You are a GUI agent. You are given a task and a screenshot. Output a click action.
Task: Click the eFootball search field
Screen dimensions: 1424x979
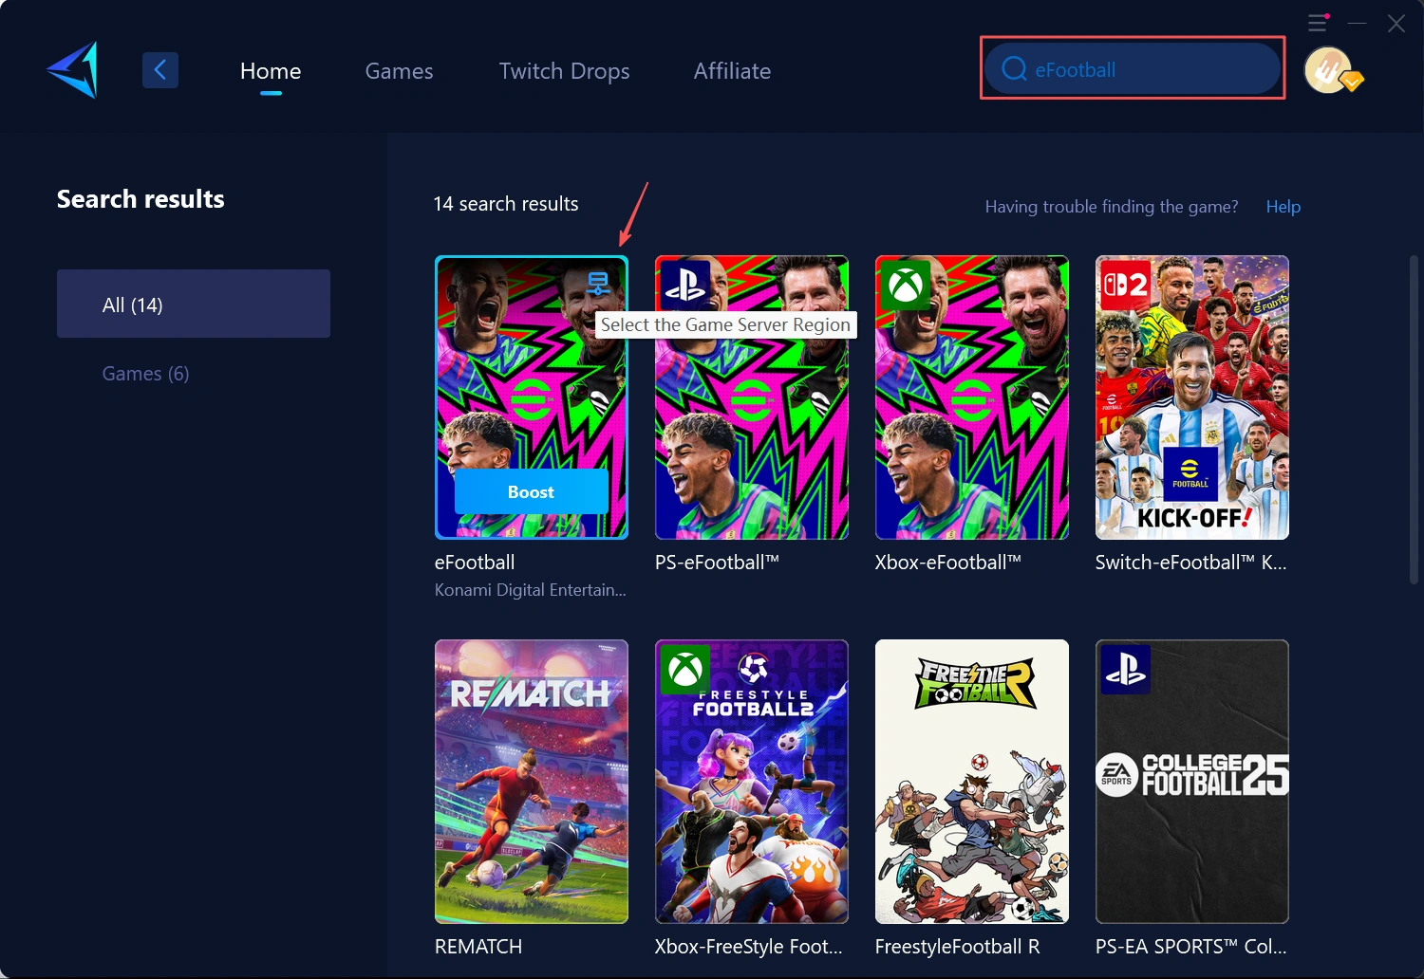pyautogui.click(x=1133, y=68)
